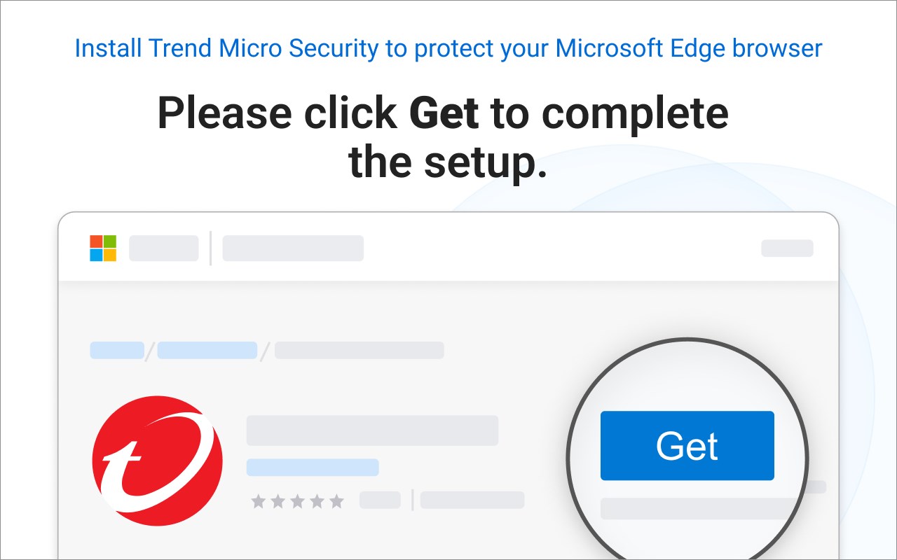This screenshot has width=897, height=560.
Task: Click the small gray placeholder at header's right end
Action: pyautogui.click(x=787, y=248)
